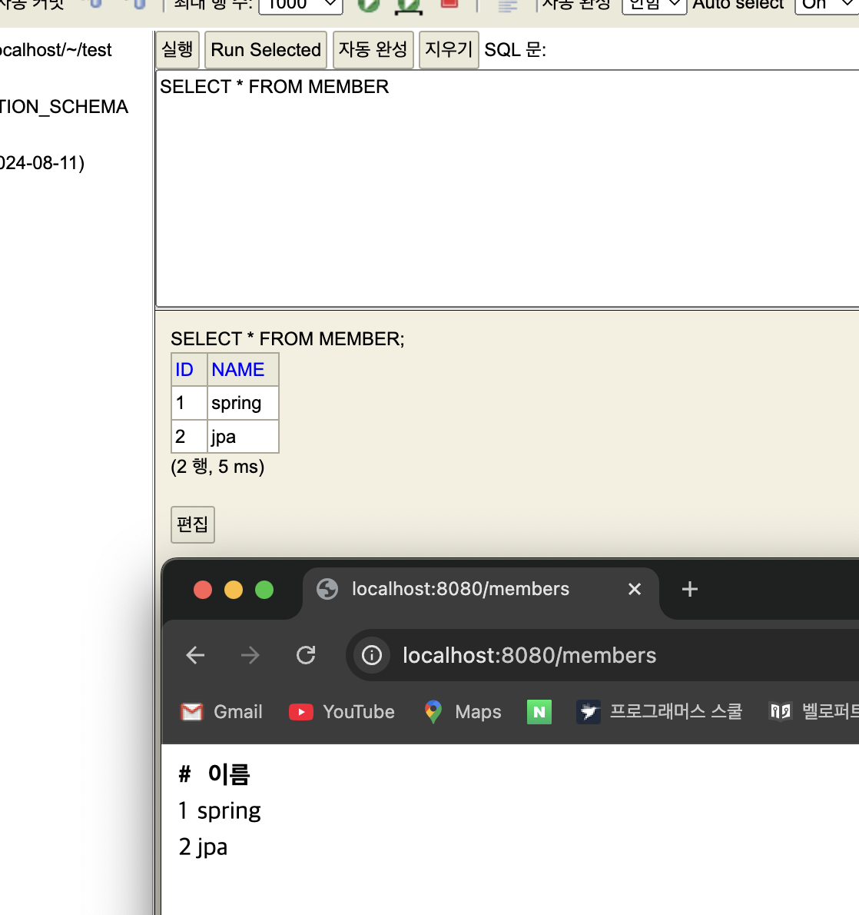Go forward in the browser

(x=250, y=655)
